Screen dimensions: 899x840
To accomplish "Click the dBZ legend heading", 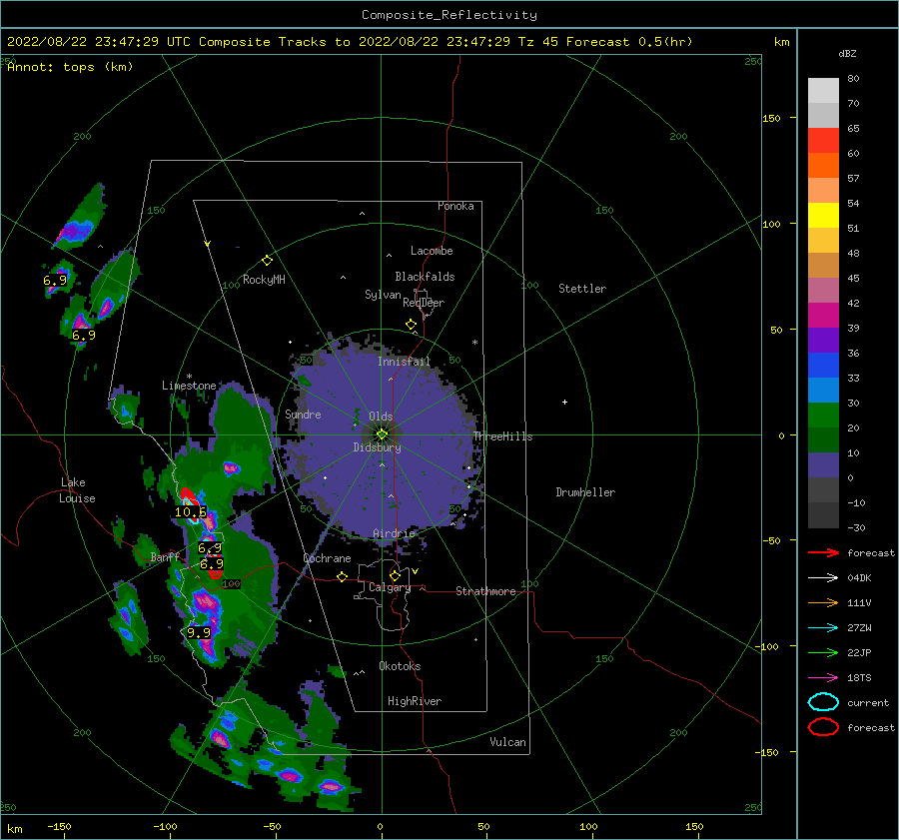I will [x=847, y=54].
